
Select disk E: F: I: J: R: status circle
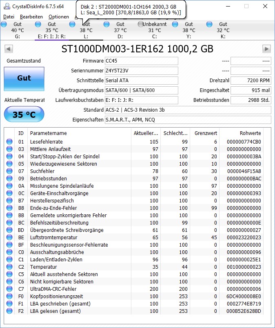[38, 24]
